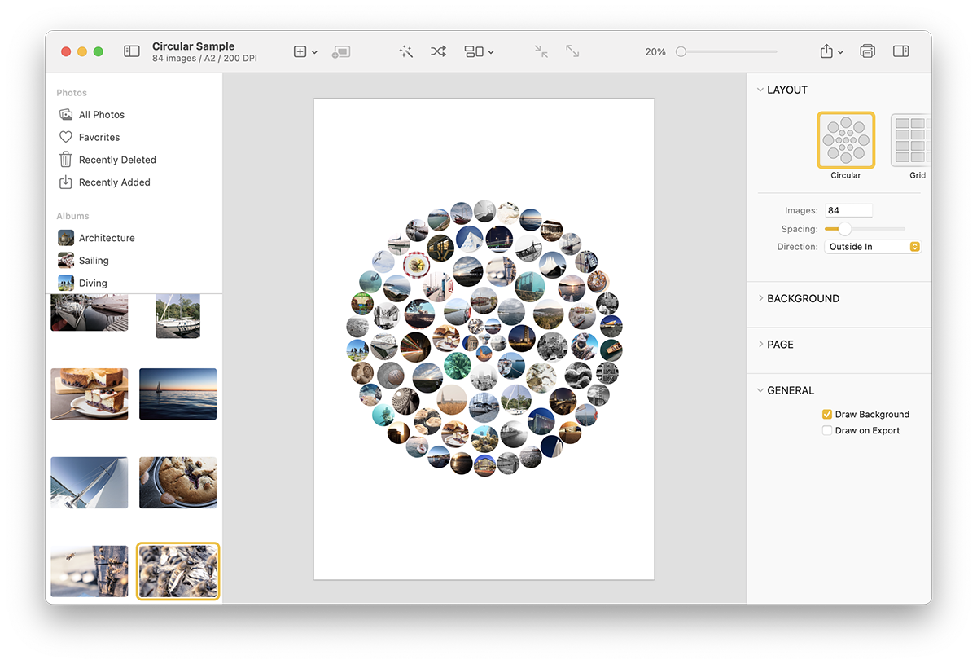This screenshot has height=664, width=977.
Task: Click the share export icon
Action: coord(826,51)
